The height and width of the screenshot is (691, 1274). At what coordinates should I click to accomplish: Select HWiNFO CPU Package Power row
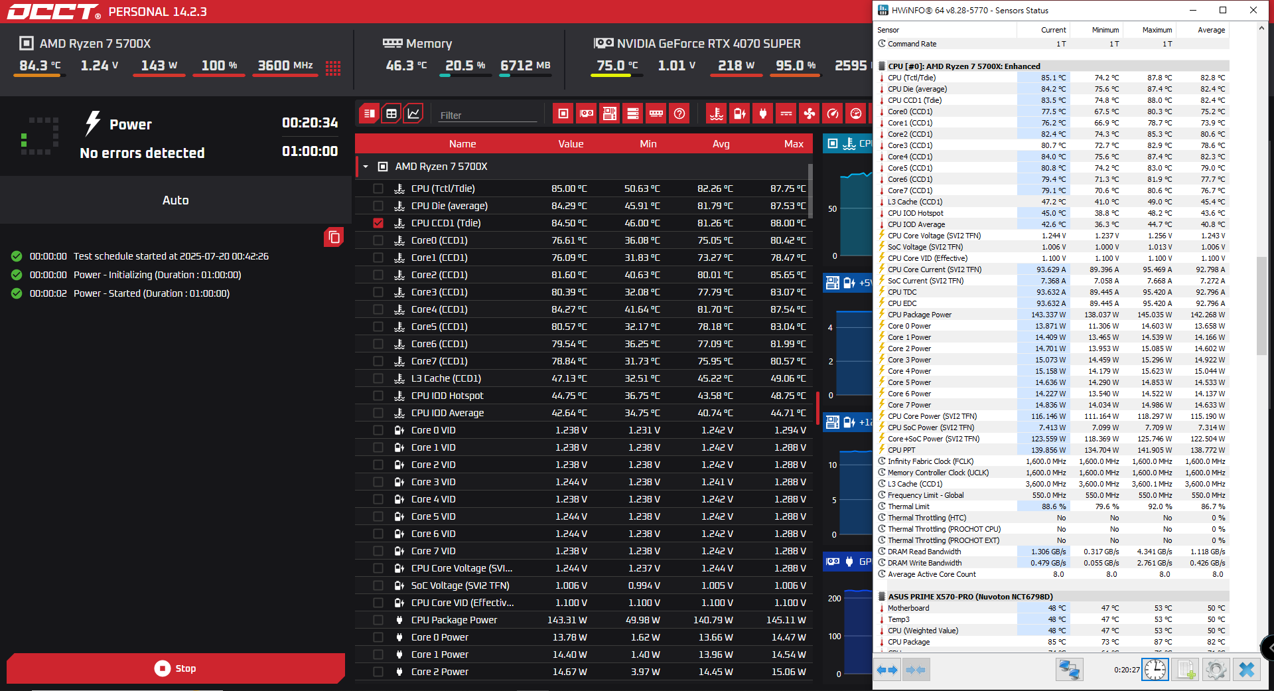coord(1053,315)
